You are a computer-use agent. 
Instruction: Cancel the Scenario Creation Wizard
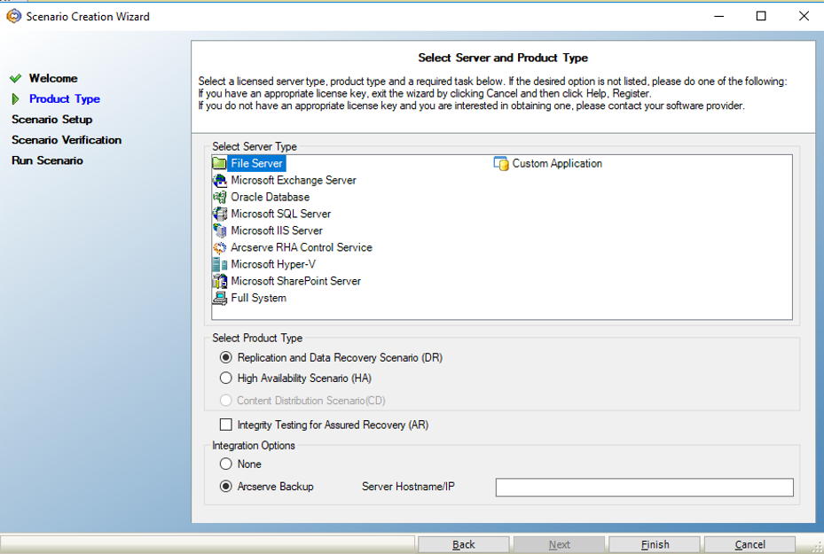[749, 544]
